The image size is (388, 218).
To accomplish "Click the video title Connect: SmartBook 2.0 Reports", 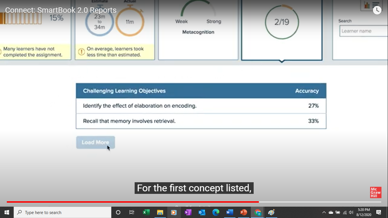I will click(61, 10).
